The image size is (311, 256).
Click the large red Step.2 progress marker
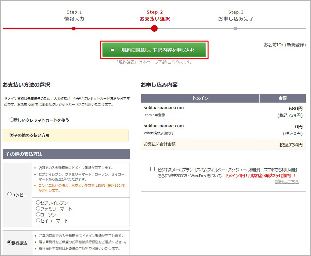click(154, 29)
